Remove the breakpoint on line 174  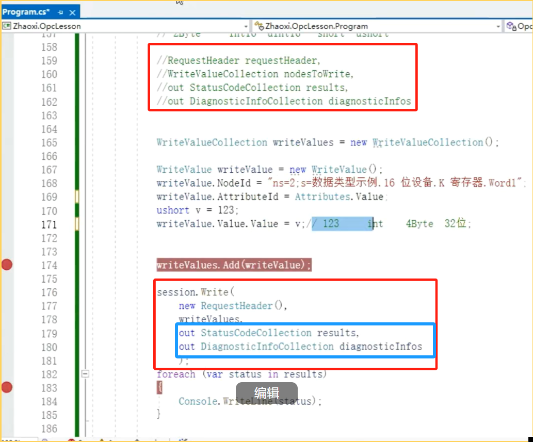pyautogui.click(x=7, y=265)
